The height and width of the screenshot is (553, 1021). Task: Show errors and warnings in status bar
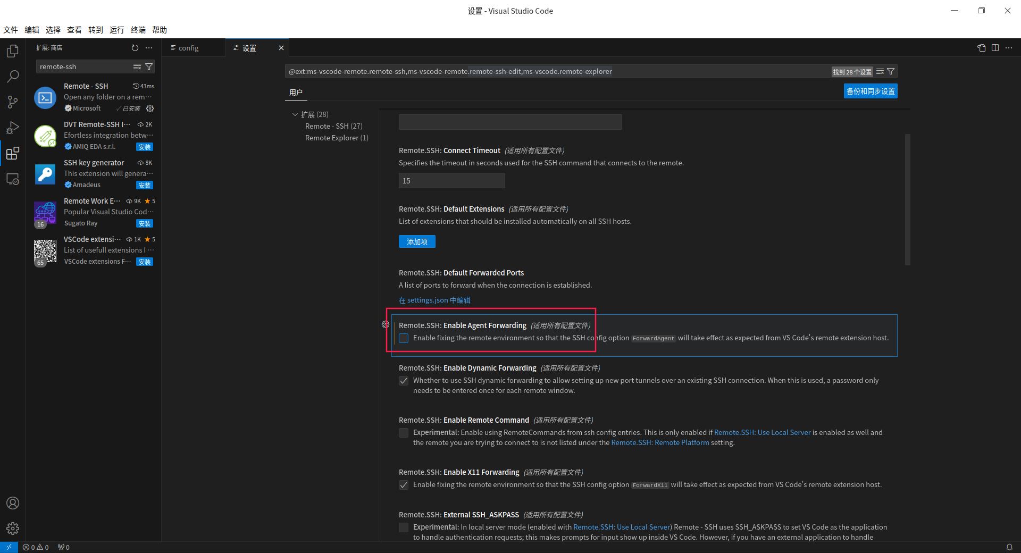[x=36, y=547]
